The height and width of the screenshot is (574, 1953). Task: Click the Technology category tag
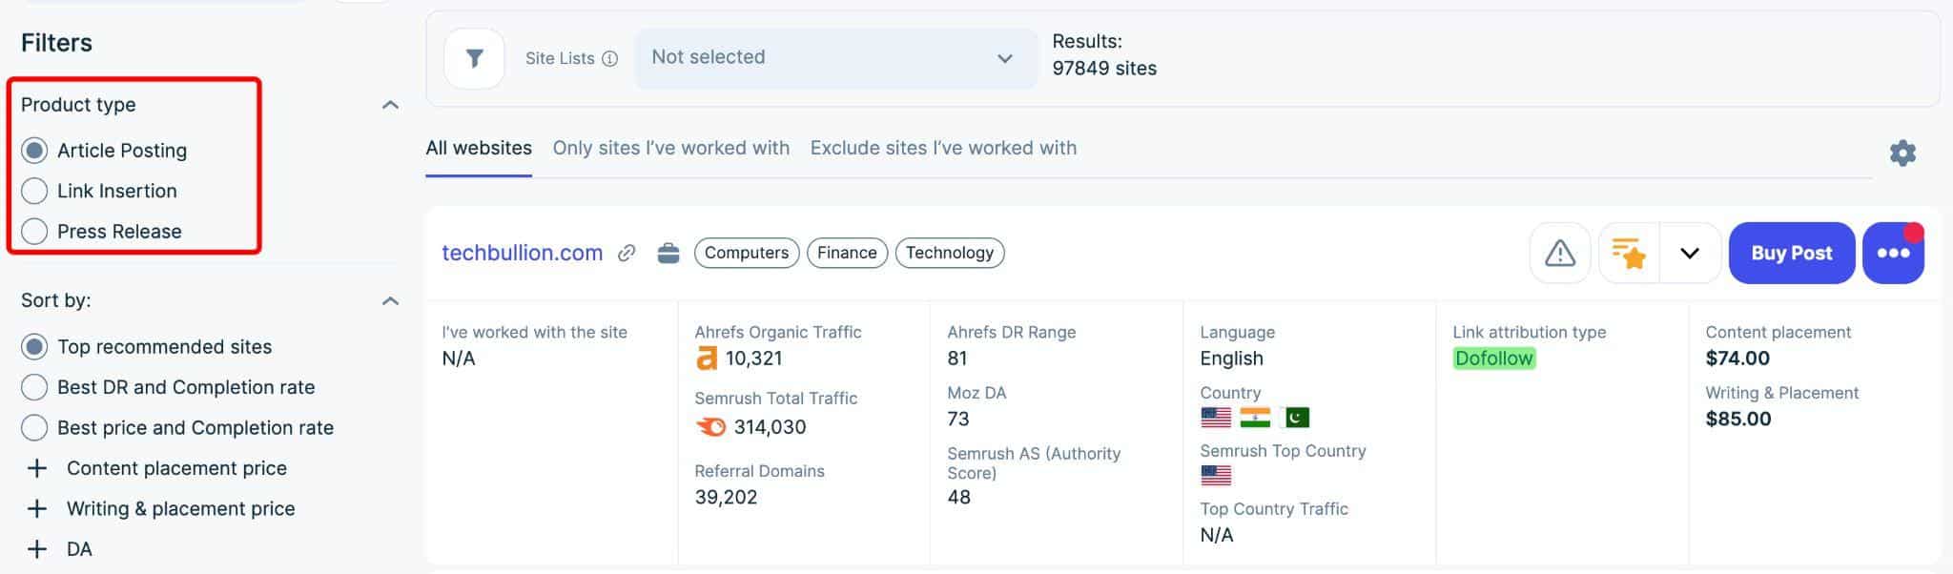tap(950, 253)
